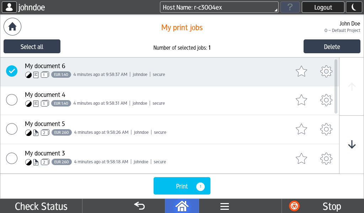Open the question mark help button

(x=290, y=7)
